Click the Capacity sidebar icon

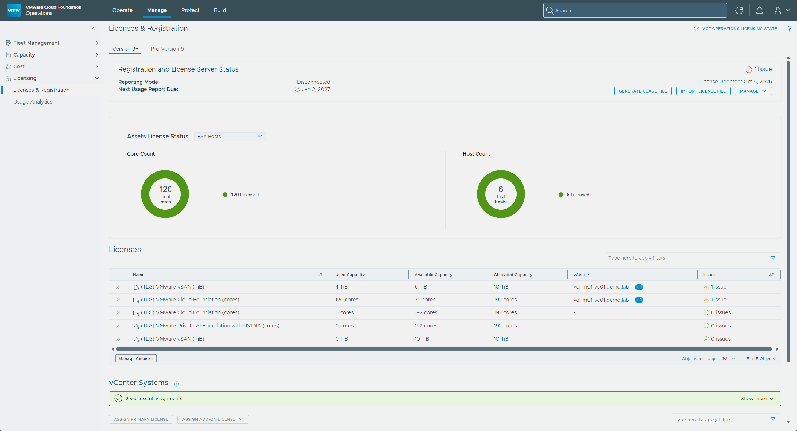tap(9, 55)
